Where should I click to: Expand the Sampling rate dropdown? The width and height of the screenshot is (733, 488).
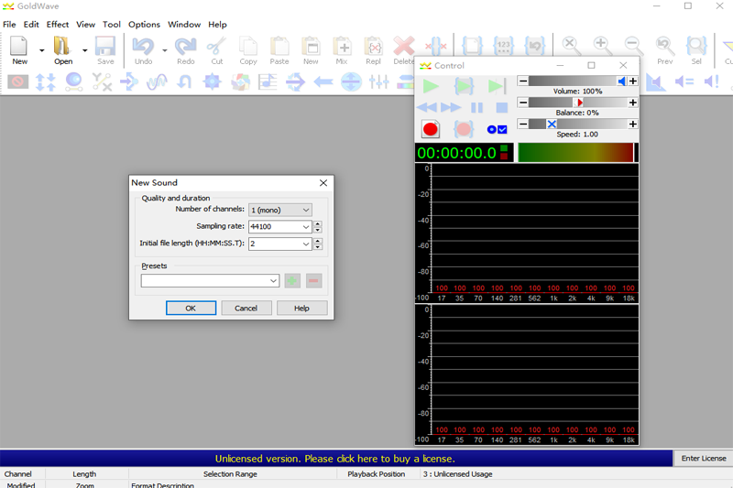[x=306, y=227]
